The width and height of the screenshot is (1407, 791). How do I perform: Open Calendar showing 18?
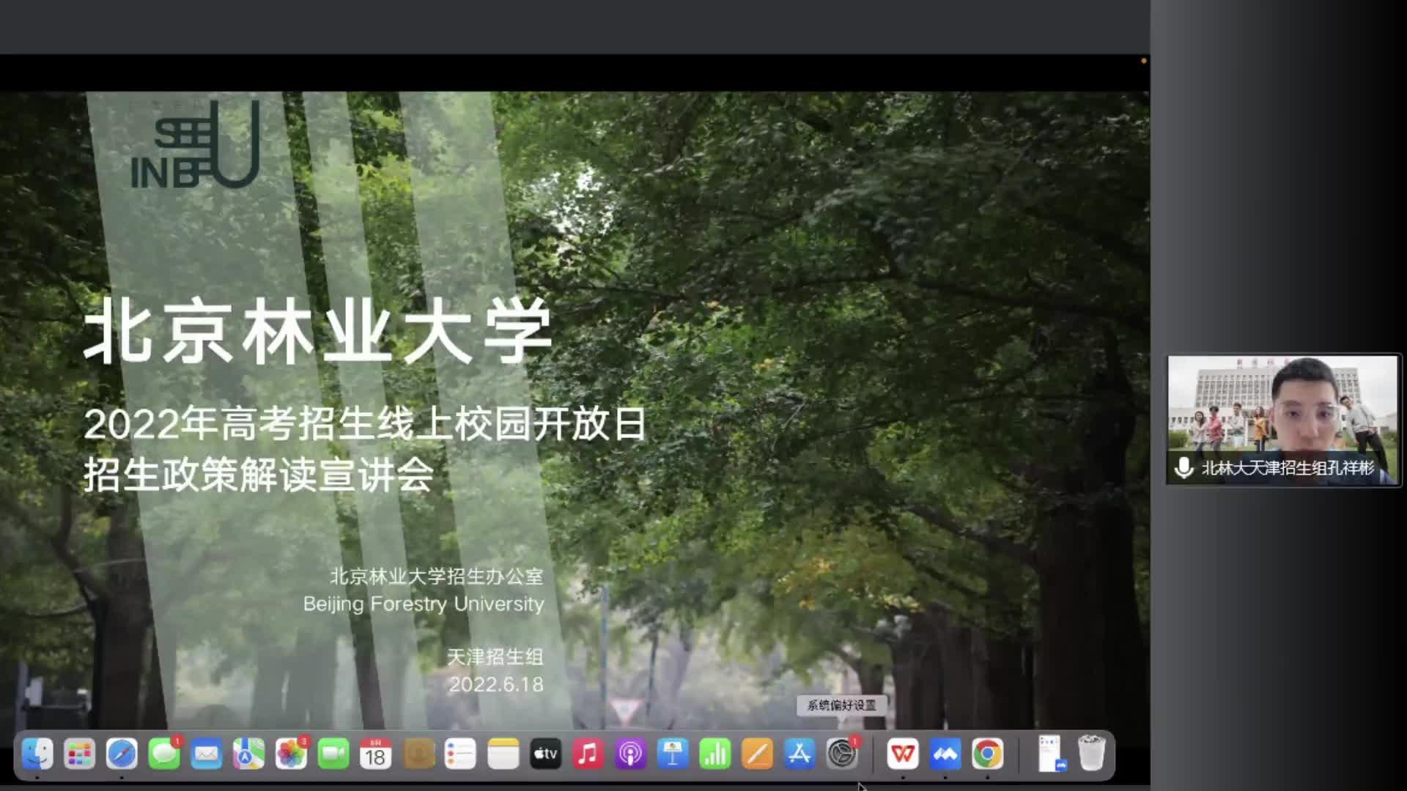(375, 754)
